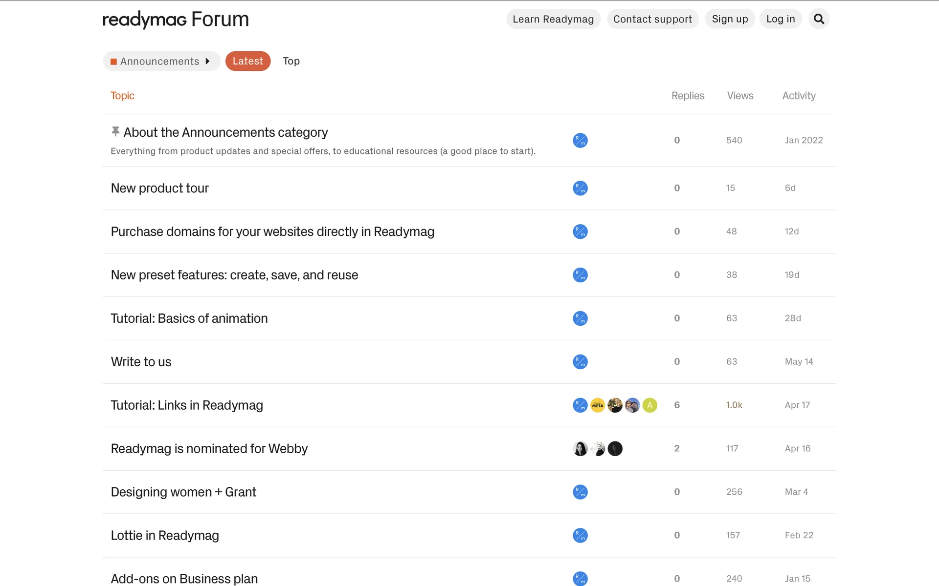Click the pin icon beside About Announcements
939x586 pixels.
coord(115,131)
